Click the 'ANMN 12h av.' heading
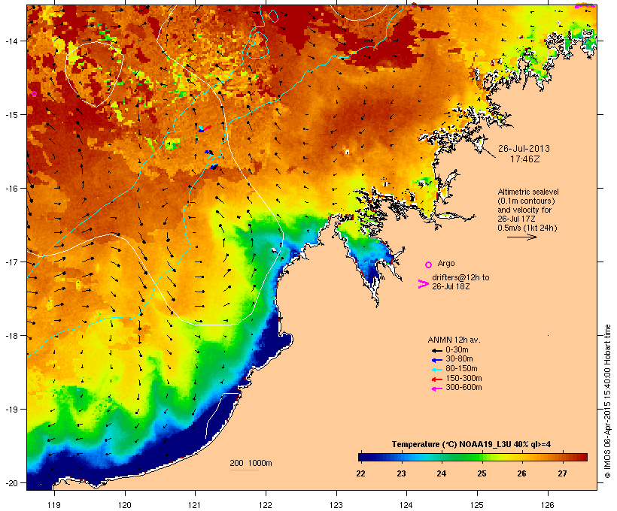The image size is (617, 511). click(x=454, y=340)
